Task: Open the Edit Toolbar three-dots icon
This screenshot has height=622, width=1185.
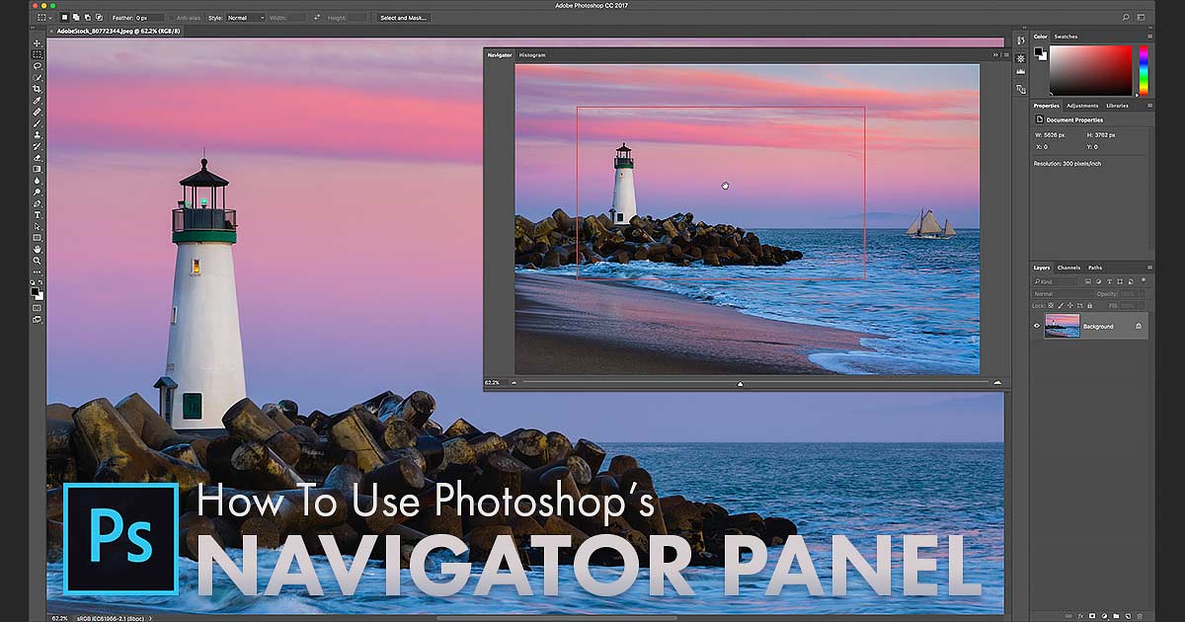Action: click(37, 272)
